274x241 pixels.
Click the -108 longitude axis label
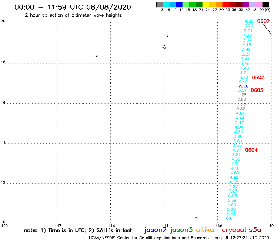click(218, 226)
